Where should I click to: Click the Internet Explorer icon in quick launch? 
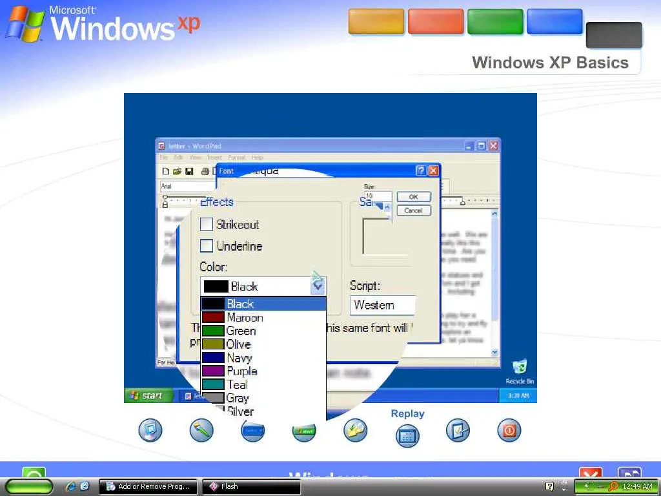click(71, 486)
